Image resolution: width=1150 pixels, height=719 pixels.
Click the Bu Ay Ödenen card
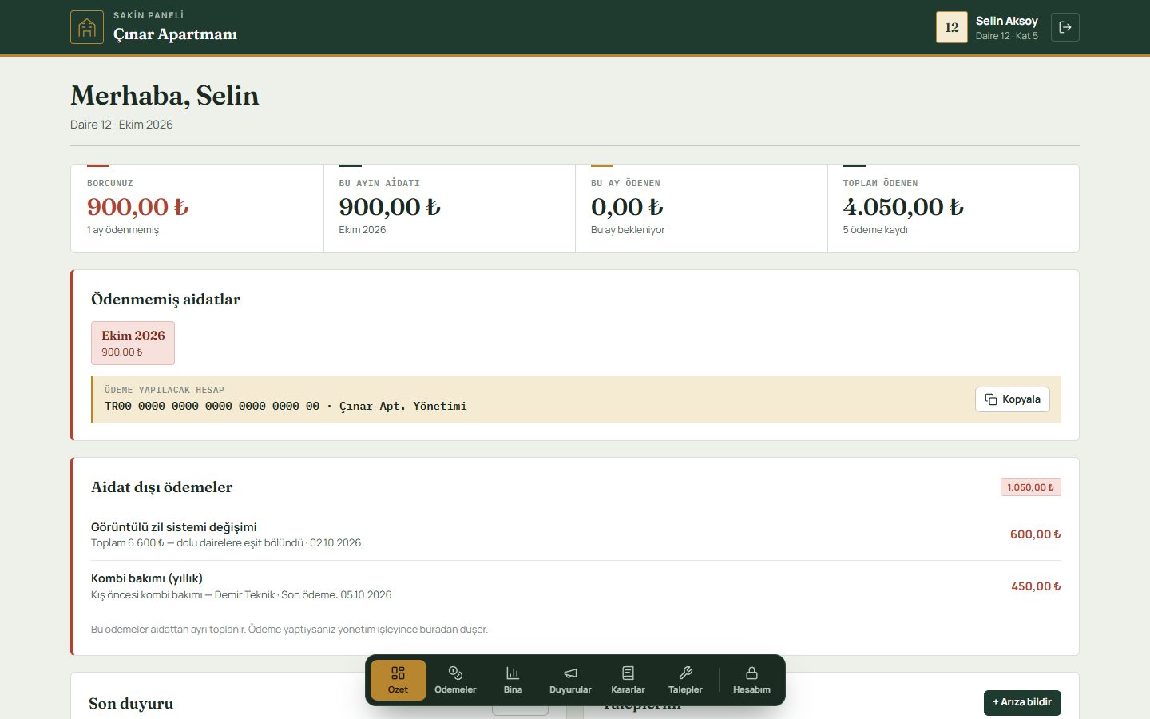coord(701,209)
